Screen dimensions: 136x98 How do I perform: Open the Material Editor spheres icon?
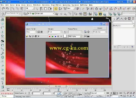90,14
